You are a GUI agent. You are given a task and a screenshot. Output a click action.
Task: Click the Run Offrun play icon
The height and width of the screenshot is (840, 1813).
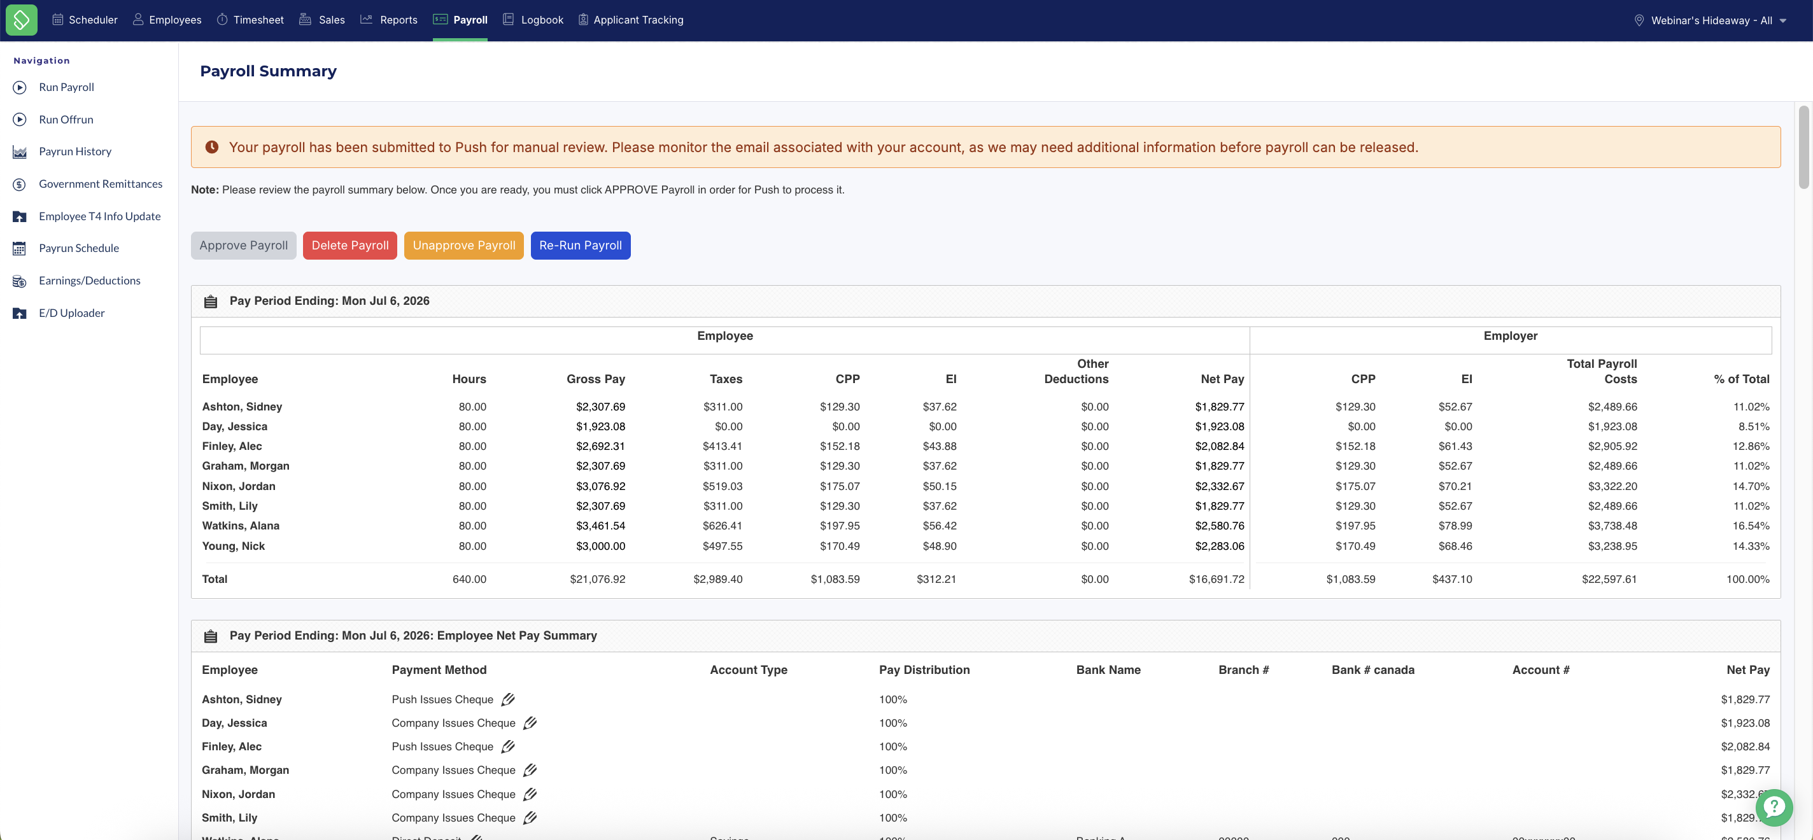(x=20, y=120)
